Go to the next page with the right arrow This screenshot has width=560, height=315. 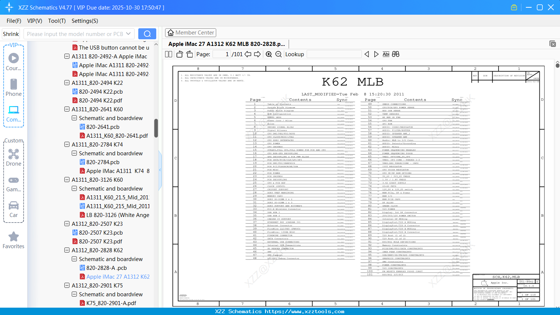[x=257, y=54]
